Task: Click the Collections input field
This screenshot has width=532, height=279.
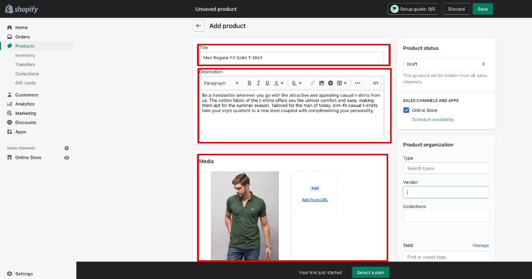Action: 446,216
